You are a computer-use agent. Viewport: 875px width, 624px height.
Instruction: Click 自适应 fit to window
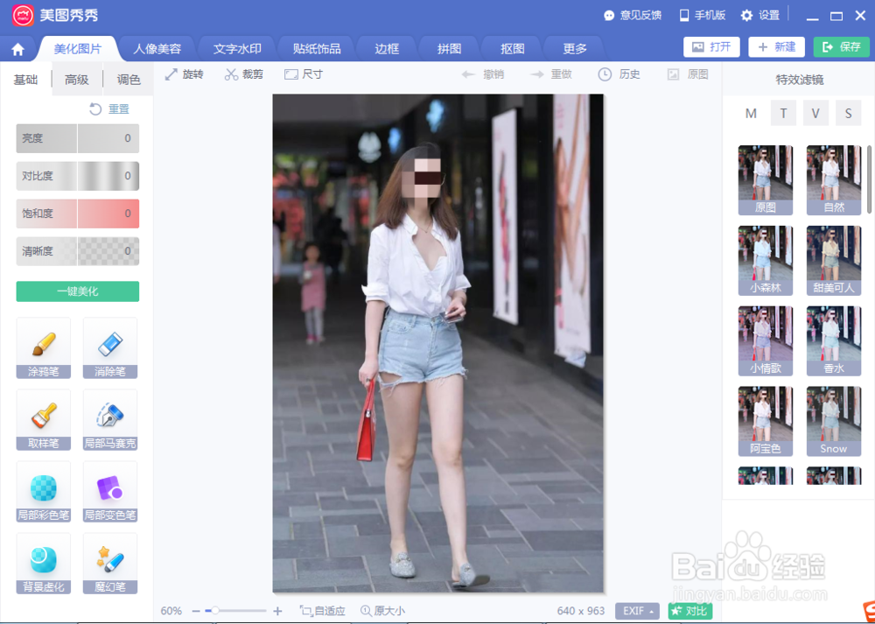coord(323,611)
